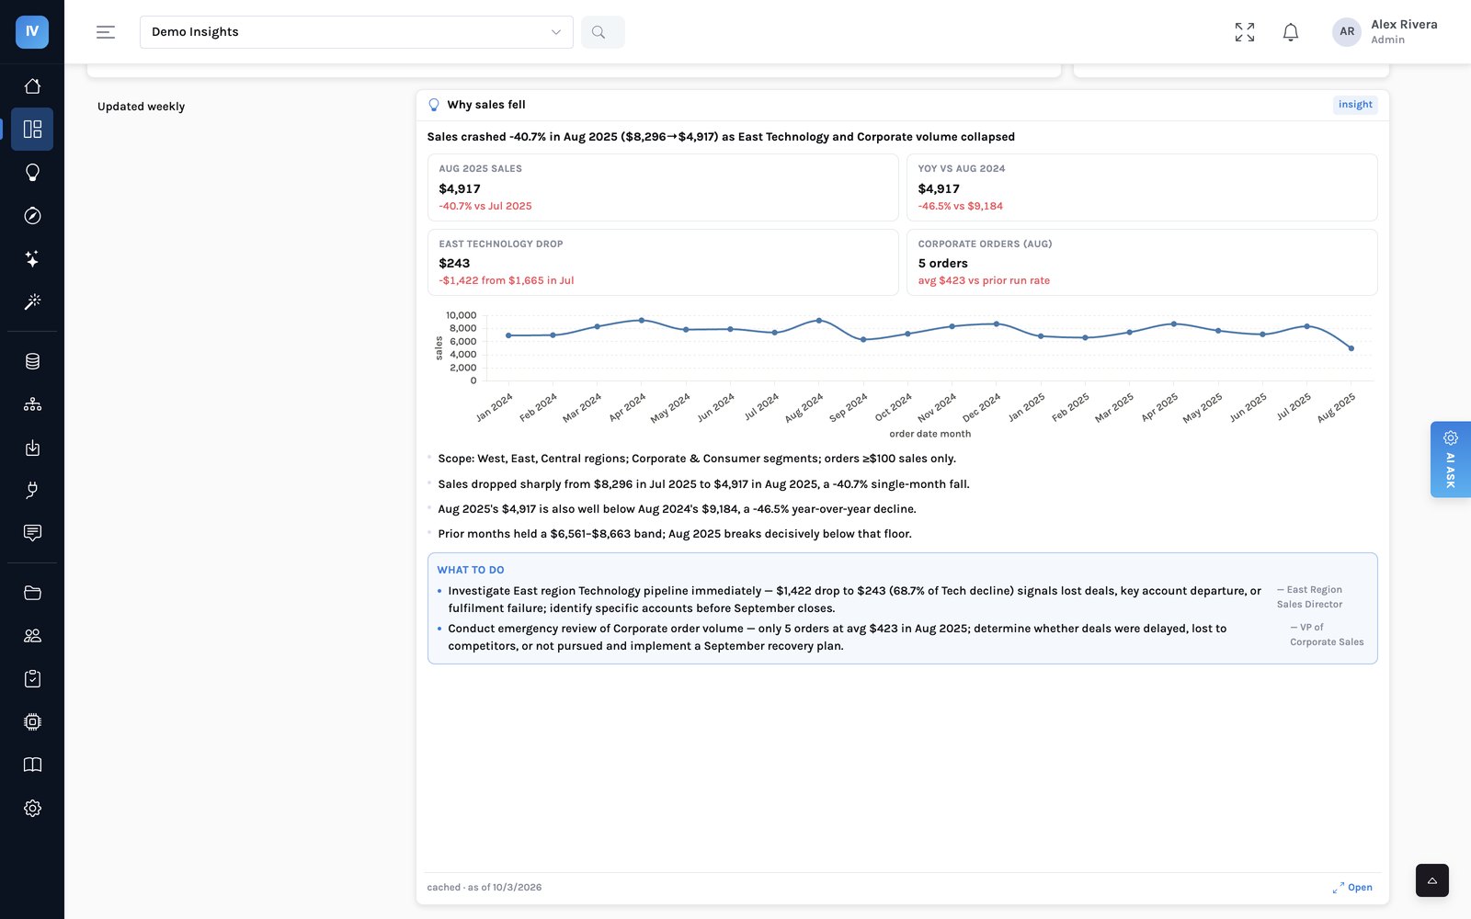Click the AR user avatar

1347,31
